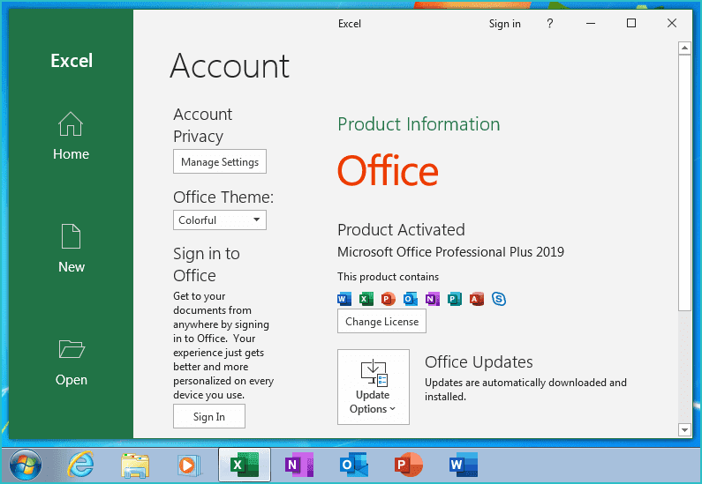Open File Explorer from taskbar
The width and height of the screenshot is (702, 484).
135,465
